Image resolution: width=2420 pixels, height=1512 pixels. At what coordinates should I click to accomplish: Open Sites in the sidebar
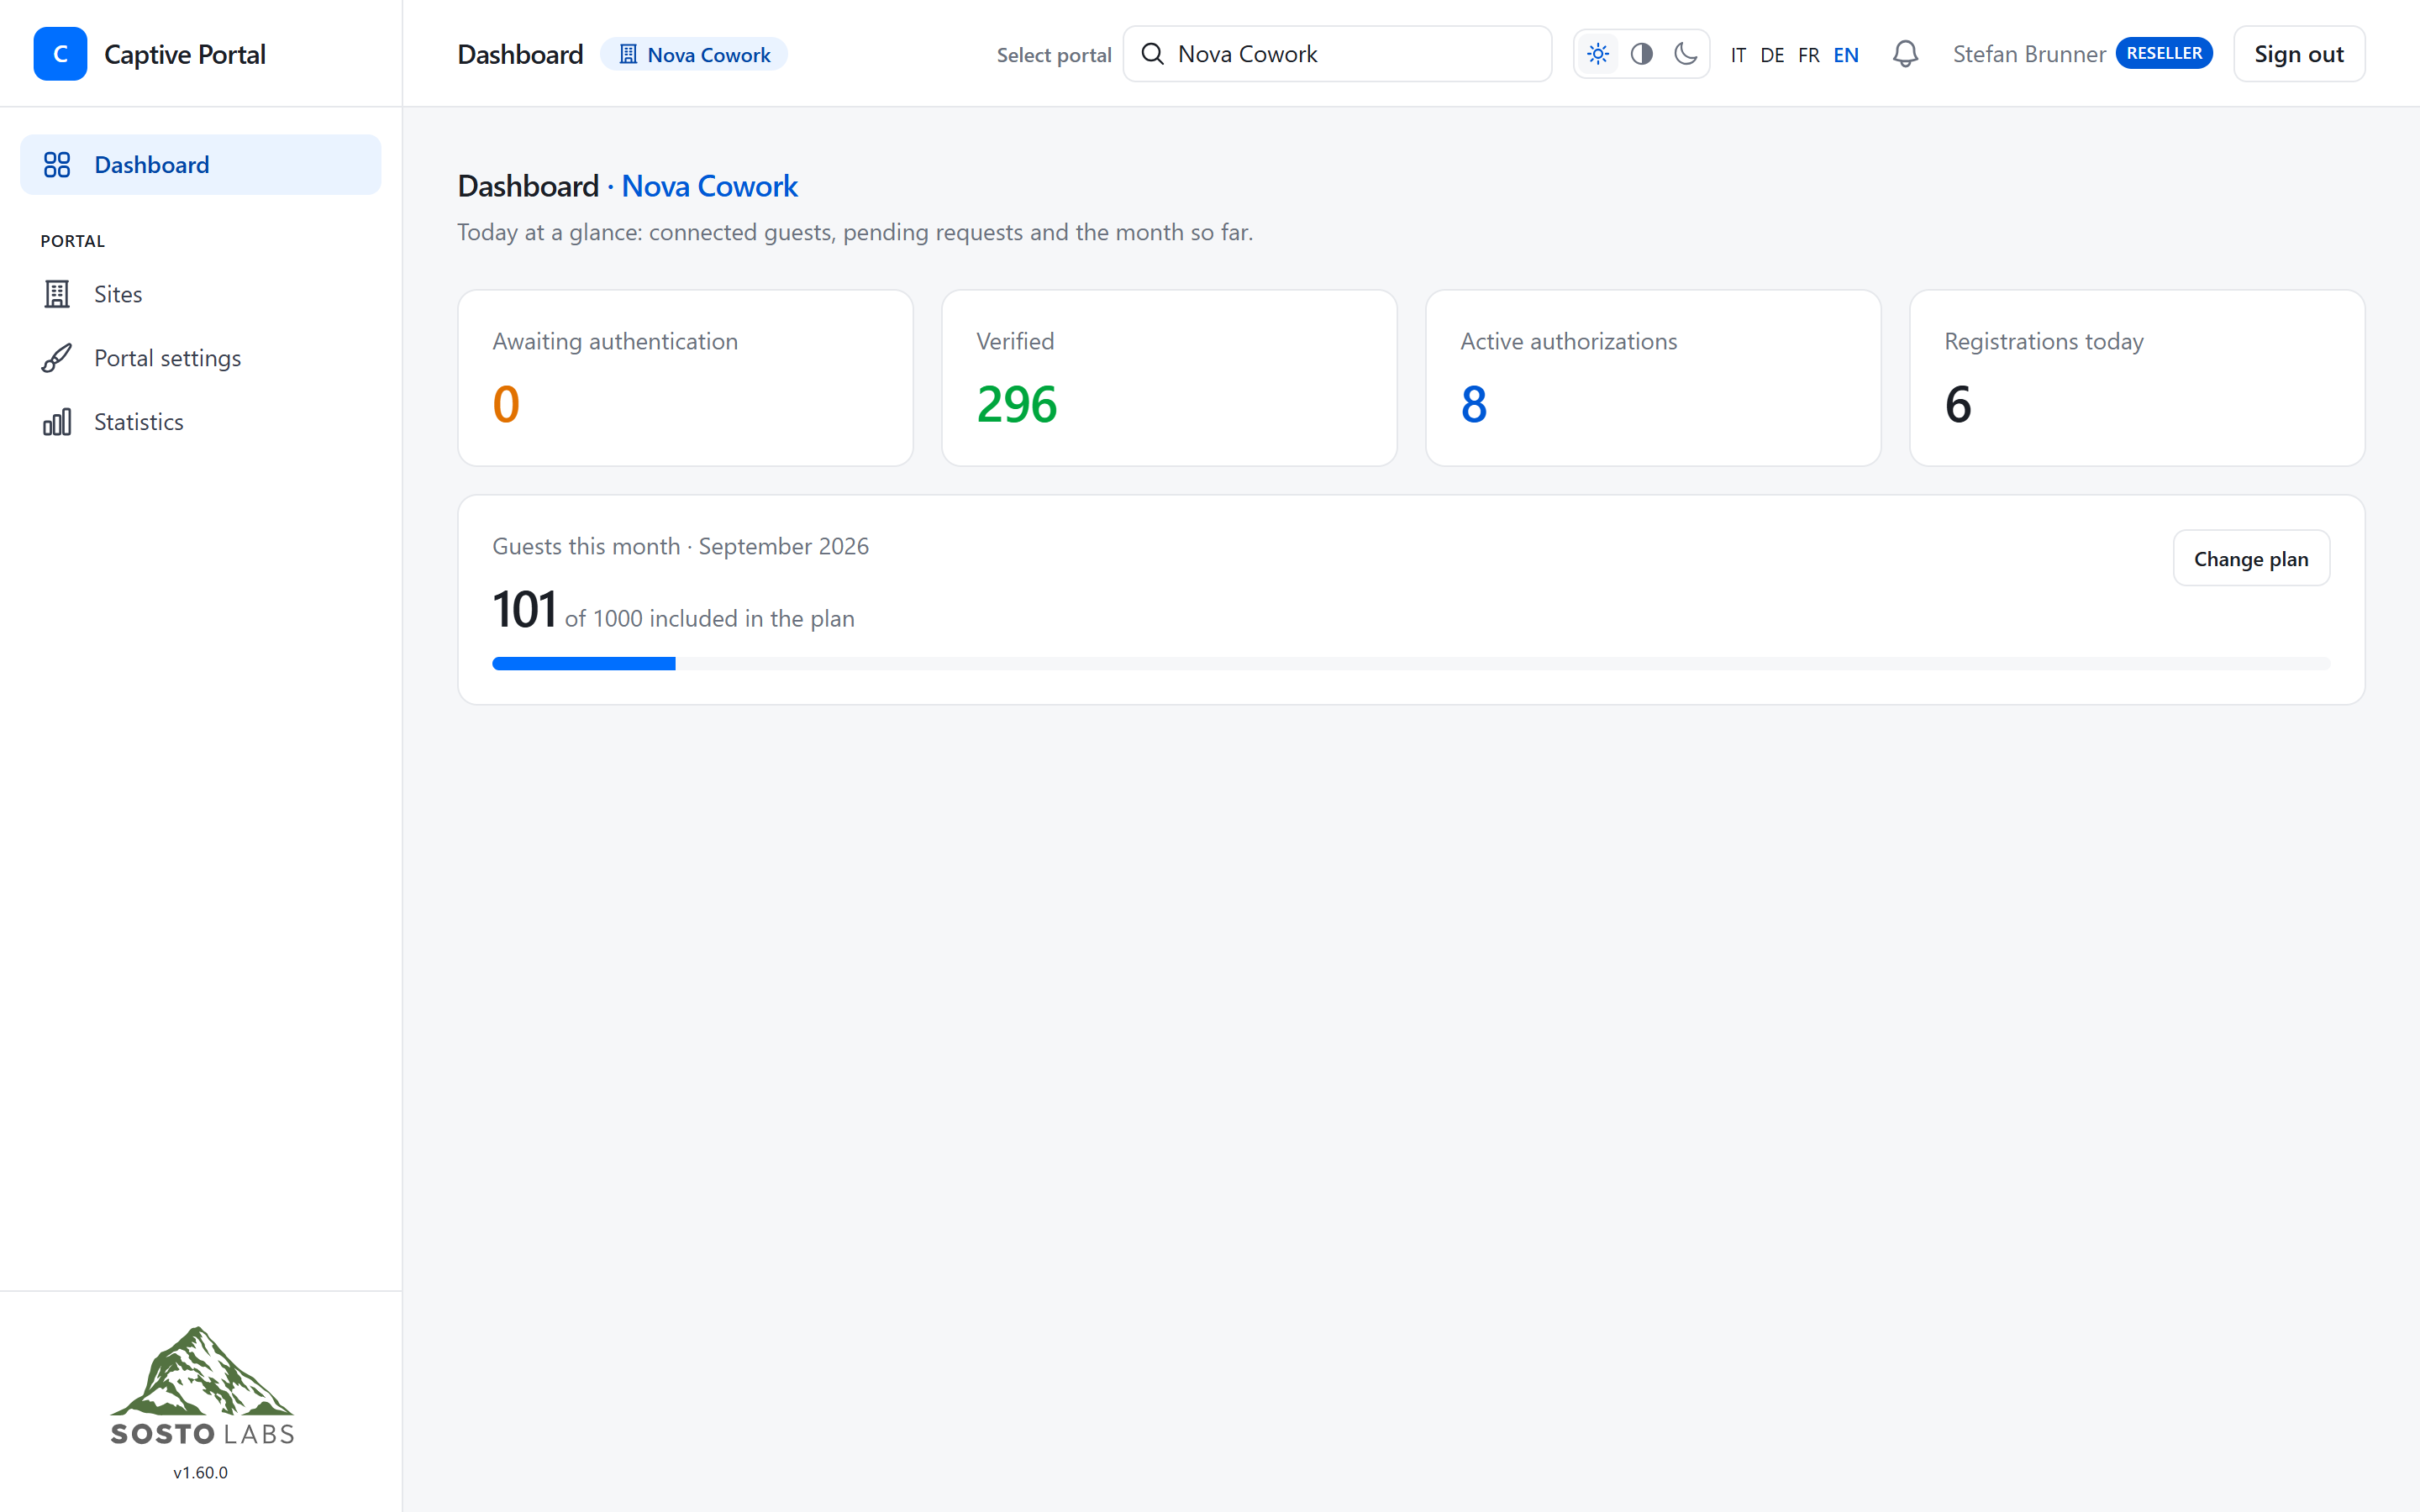pyautogui.click(x=200, y=294)
